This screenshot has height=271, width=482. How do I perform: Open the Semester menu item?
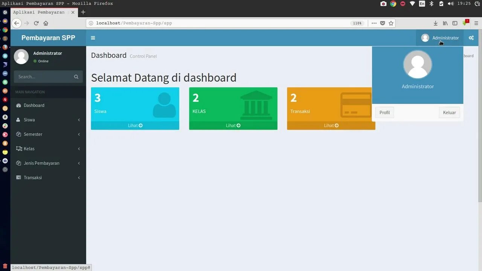coord(48,134)
